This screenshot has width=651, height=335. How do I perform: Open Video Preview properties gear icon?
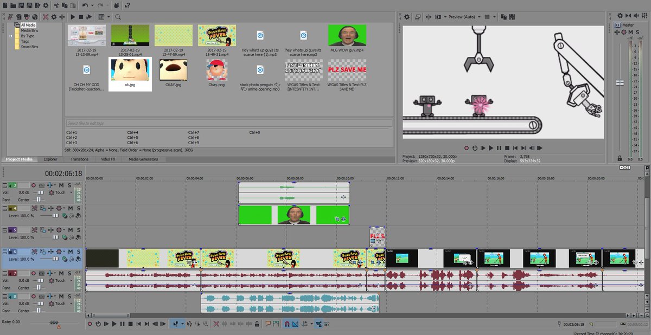click(x=407, y=17)
